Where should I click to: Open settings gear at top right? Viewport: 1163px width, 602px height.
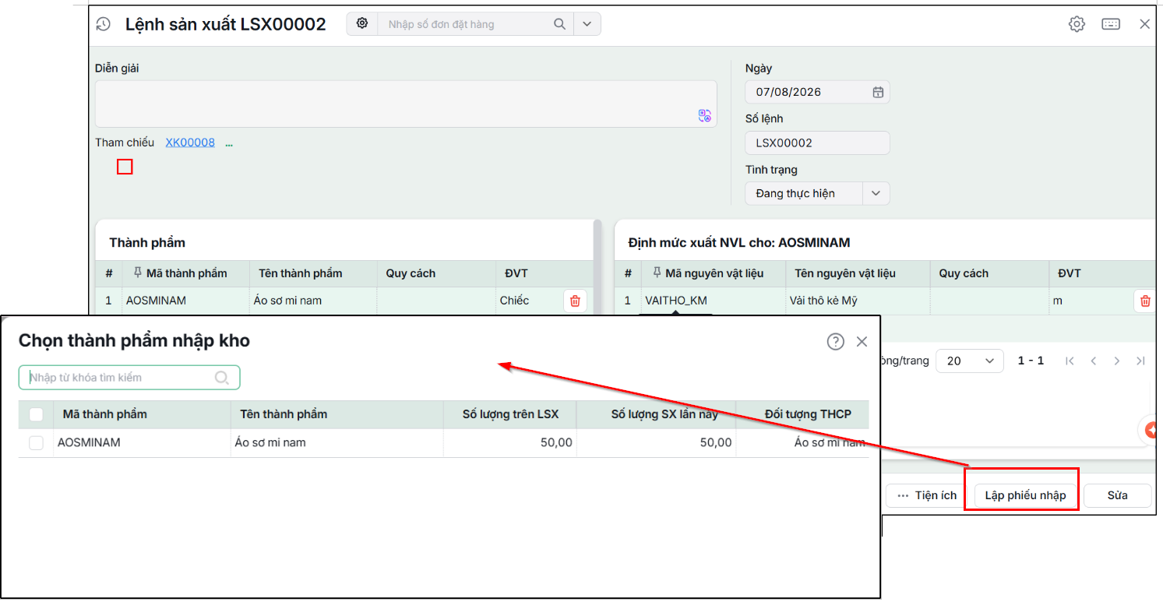1077,24
